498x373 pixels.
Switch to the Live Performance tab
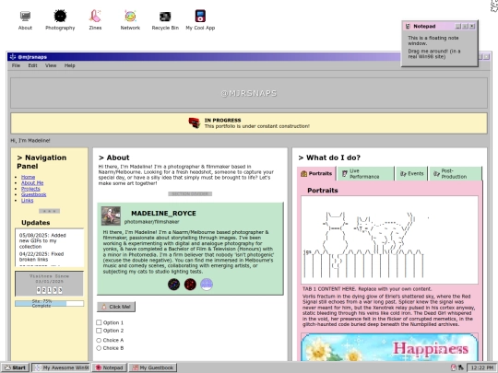click(x=365, y=173)
